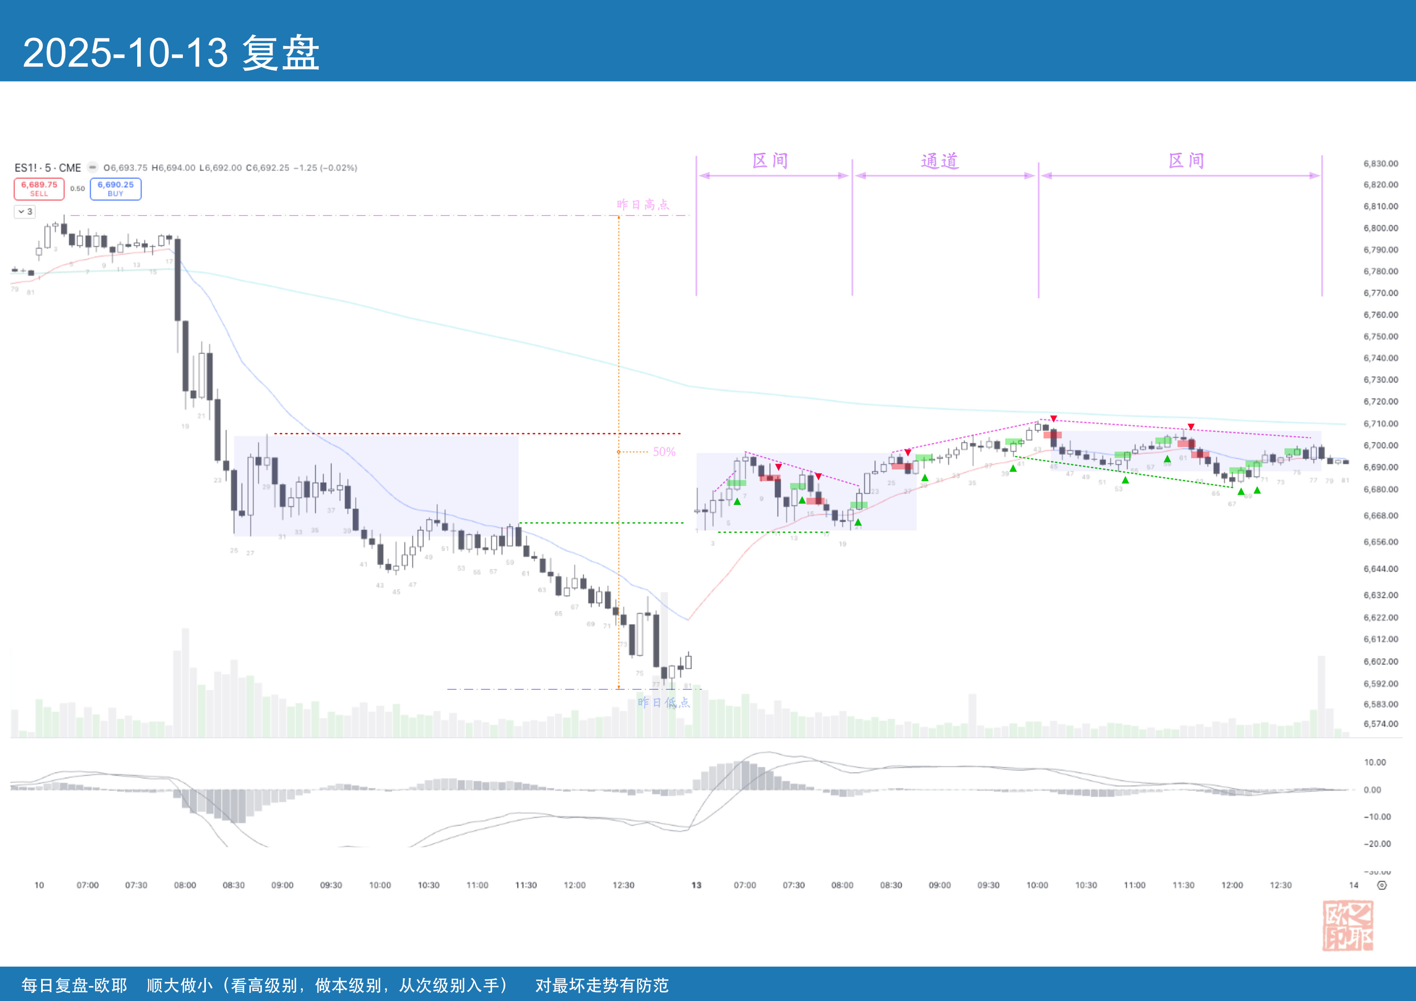Click the bold 13 date marker on time axis
The width and height of the screenshot is (1416, 1001).
[x=696, y=885]
